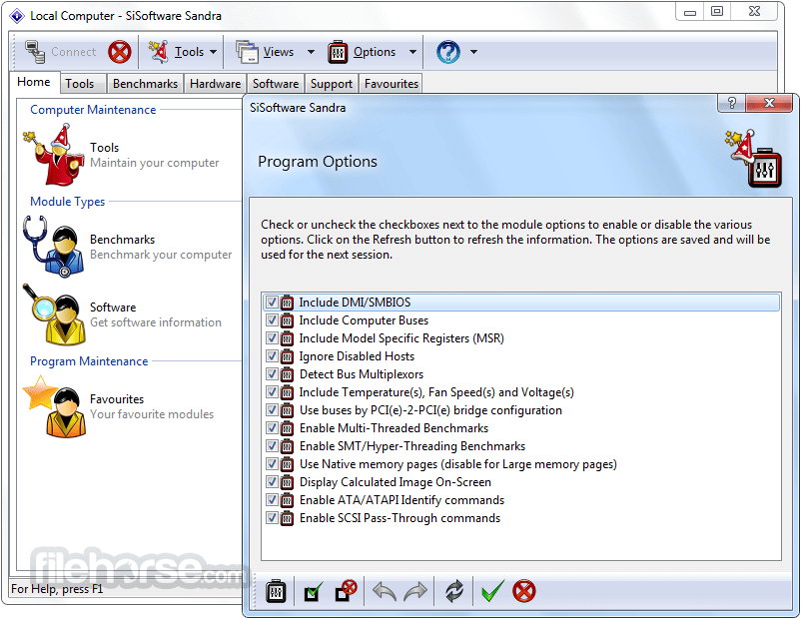This screenshot has height=619, width=801.
Task: Toggle Display Calculated Image On-Screen checkbox
Action: [272, 481]
